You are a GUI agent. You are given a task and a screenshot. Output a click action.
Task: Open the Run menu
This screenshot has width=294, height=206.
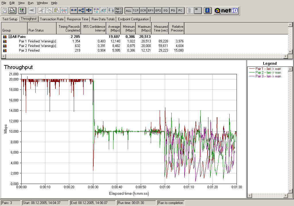[x=31, y=3]
